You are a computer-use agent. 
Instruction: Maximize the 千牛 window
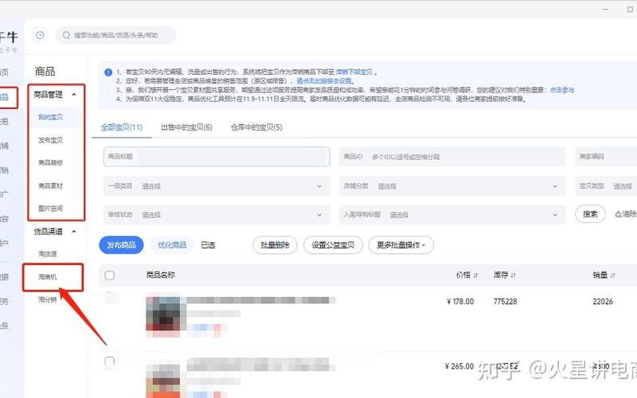tap(630, 9)
